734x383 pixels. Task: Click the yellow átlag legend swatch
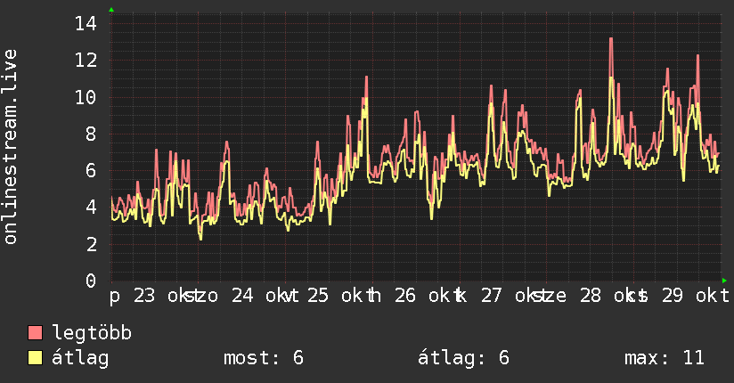35,357
